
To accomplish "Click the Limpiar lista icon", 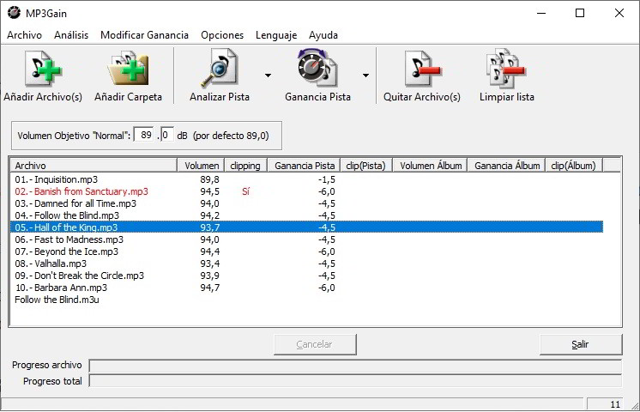I will [506, 69].
